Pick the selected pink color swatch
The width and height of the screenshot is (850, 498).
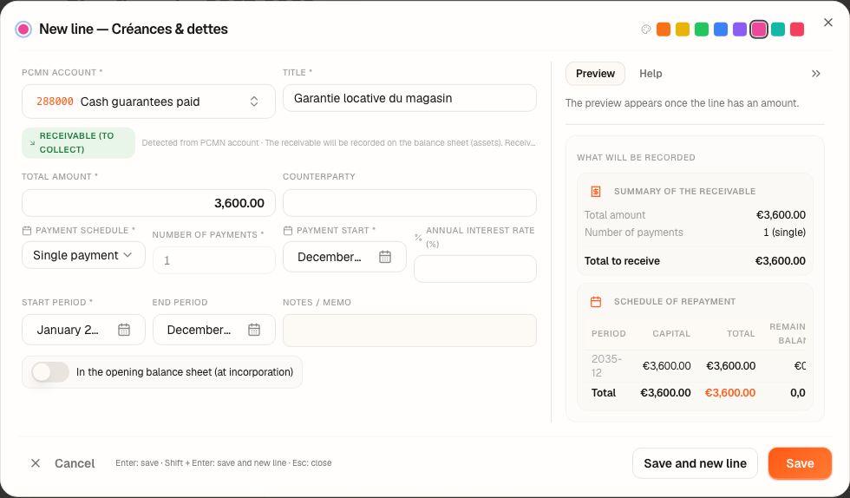tap(759, 29)
